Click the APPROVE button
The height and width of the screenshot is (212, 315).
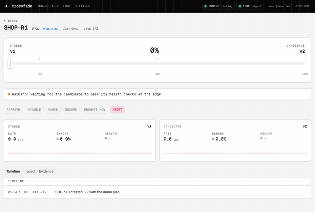[x=13, y=110]
